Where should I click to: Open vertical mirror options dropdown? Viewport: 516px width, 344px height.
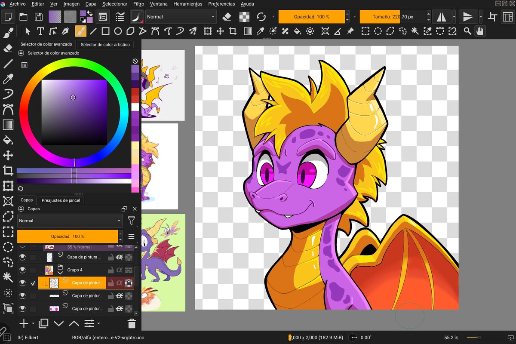pyautogui.click(x=481, y=17)
